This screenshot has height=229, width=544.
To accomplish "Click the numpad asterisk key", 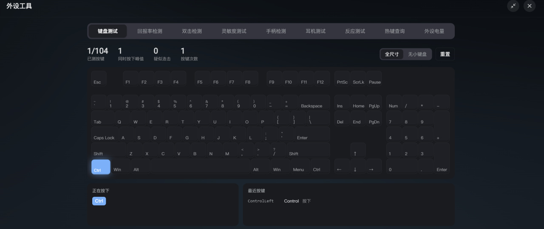I will 426,102.
